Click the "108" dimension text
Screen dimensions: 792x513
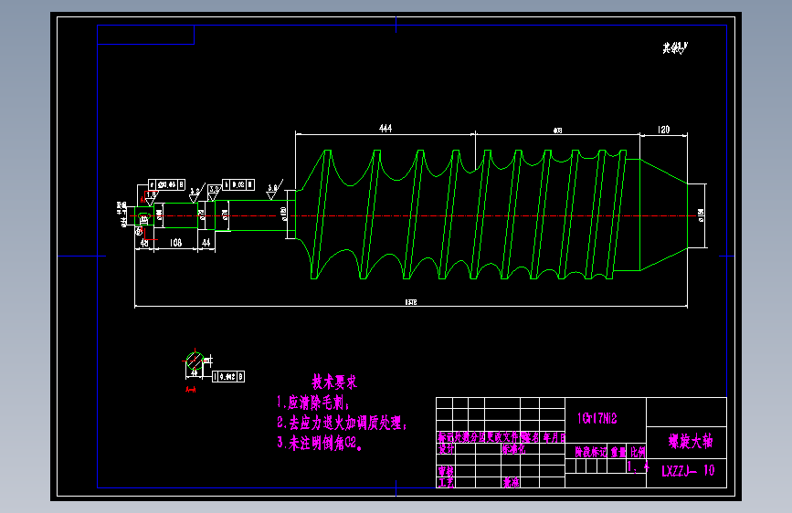[175, 243]
